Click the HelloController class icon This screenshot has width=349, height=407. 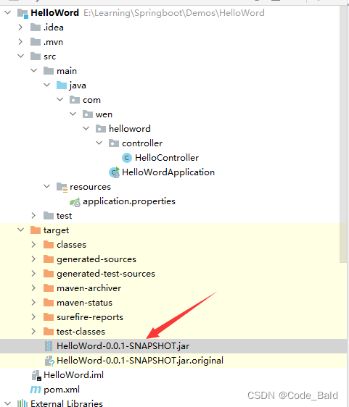127,158
